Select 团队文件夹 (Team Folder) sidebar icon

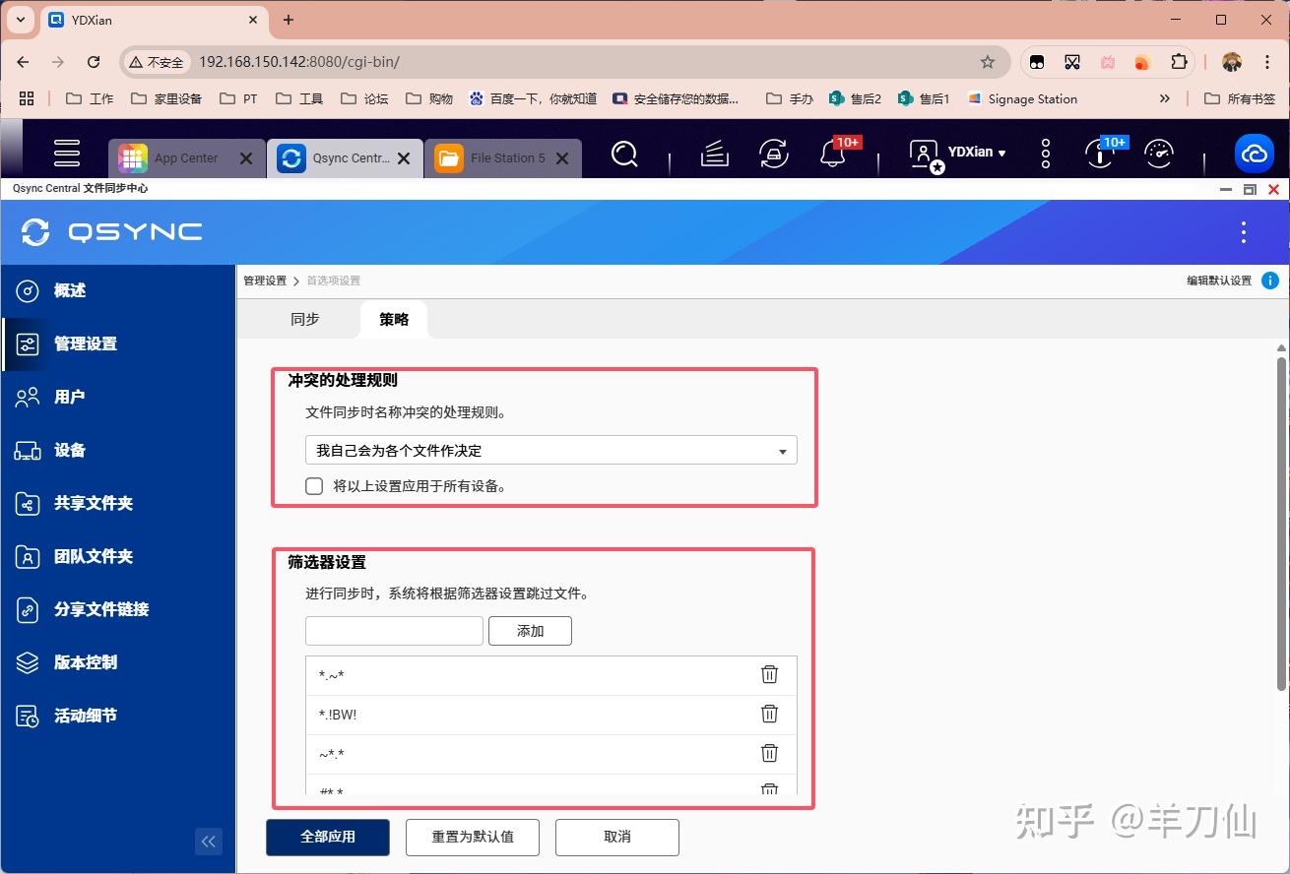[95, 556]
